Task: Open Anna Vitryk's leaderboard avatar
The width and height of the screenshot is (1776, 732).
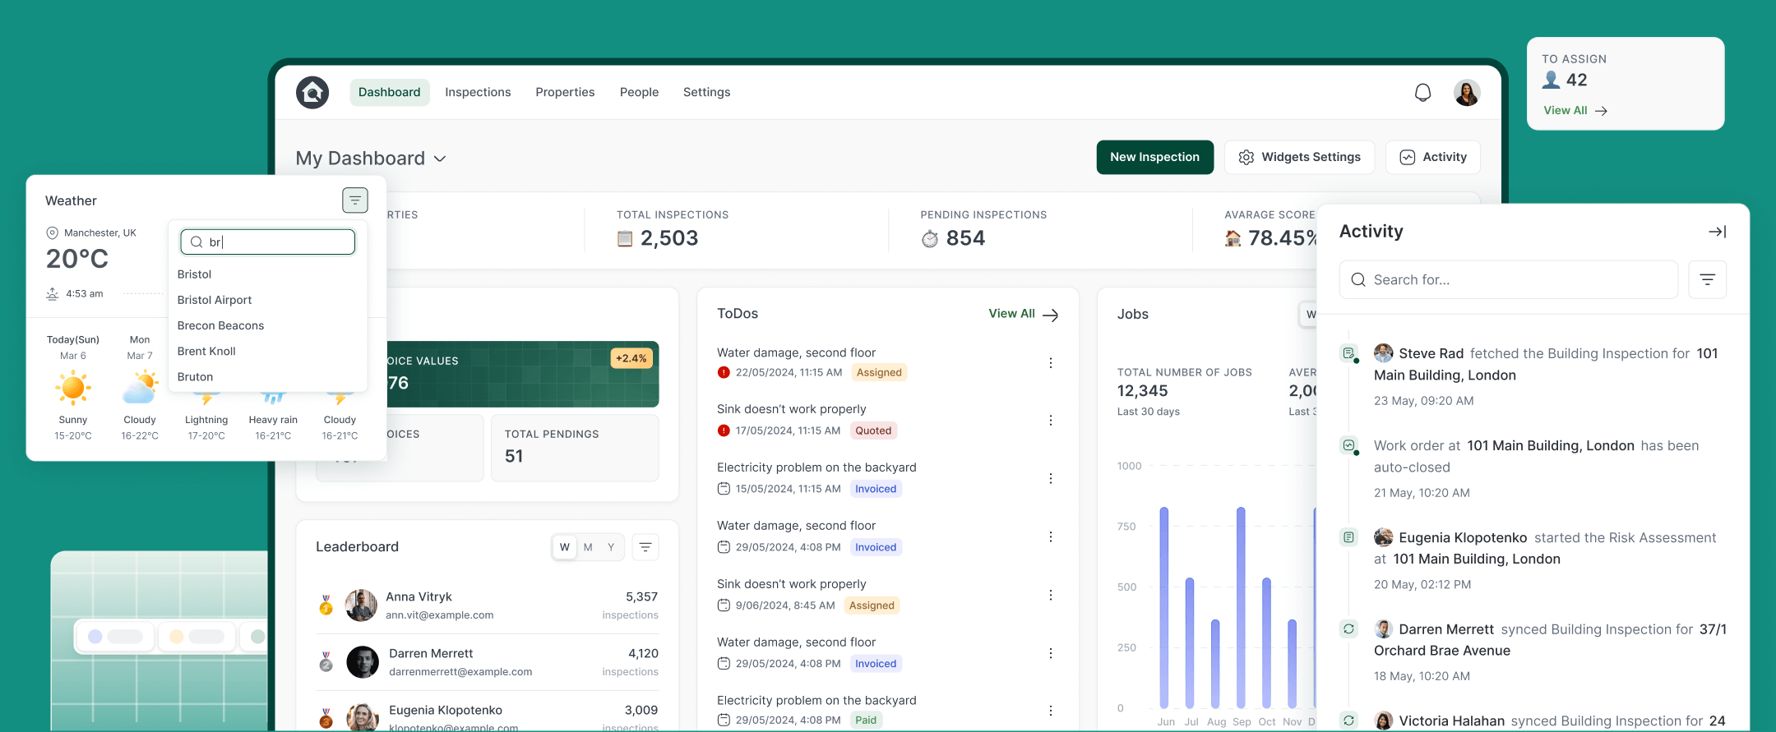Action: [361, 605]
